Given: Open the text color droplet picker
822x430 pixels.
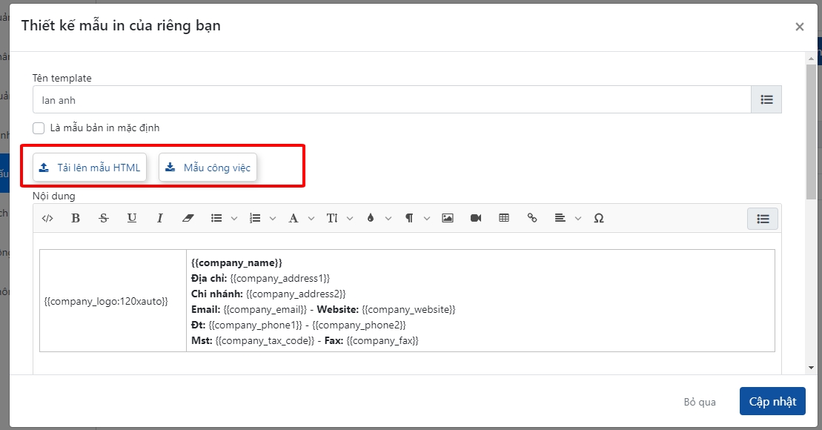Looking at the screenshot, I should (x=371, y=218).
